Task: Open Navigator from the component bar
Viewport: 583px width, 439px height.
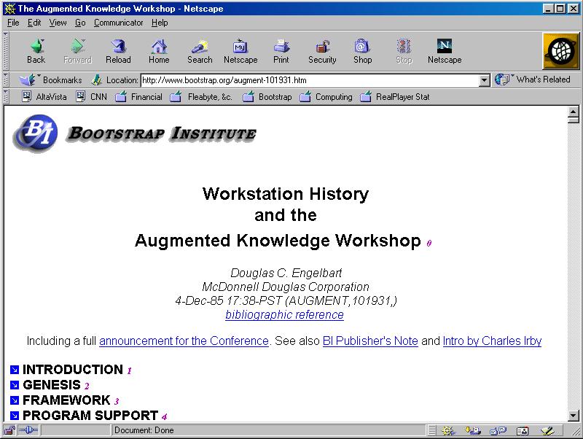Action: point(448,431)
